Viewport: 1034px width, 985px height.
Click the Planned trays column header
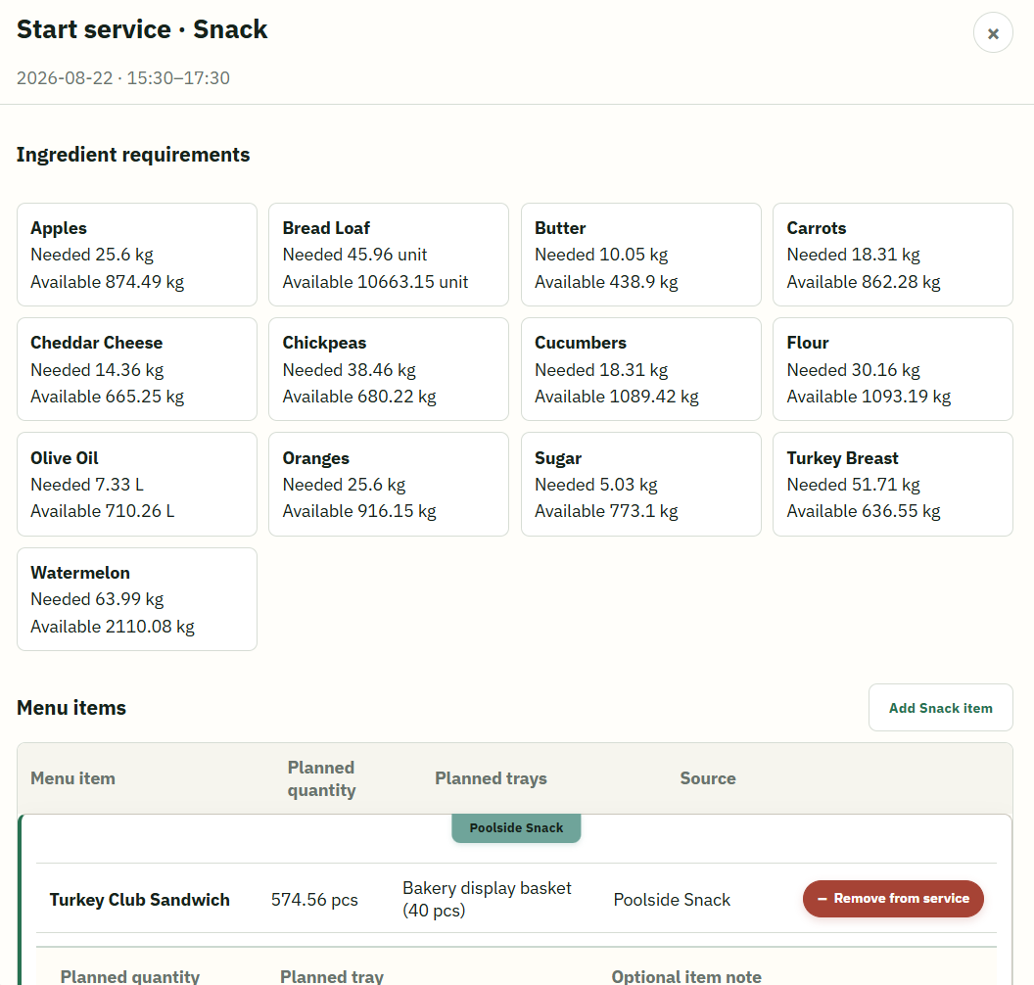coord(491,778)
